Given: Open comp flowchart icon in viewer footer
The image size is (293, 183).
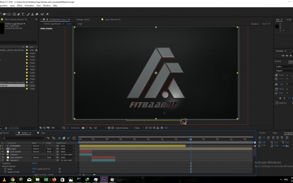Looking at the screenshot, I should [157, 128].
